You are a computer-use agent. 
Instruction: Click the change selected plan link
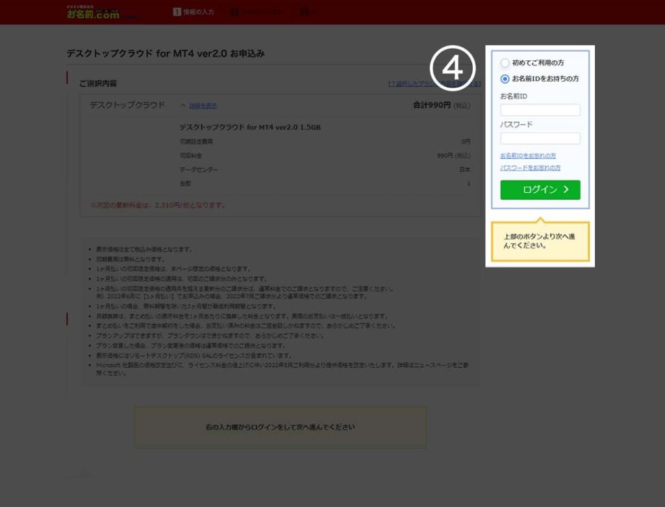pyautogui.click(x=434, y=84)
